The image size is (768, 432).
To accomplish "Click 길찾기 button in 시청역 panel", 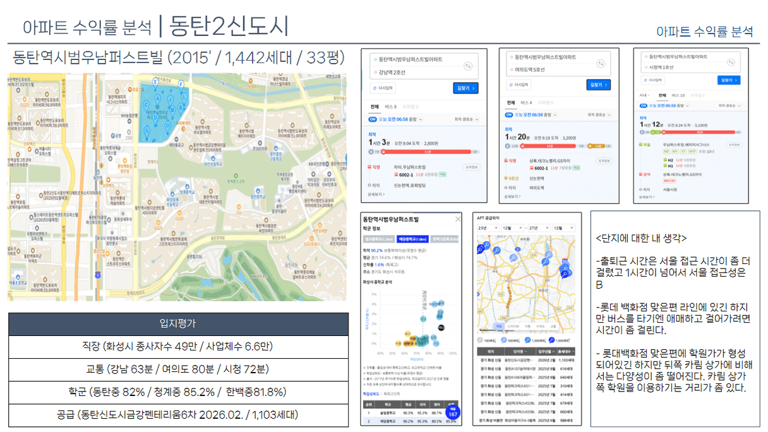I will [x=729, y=80].
